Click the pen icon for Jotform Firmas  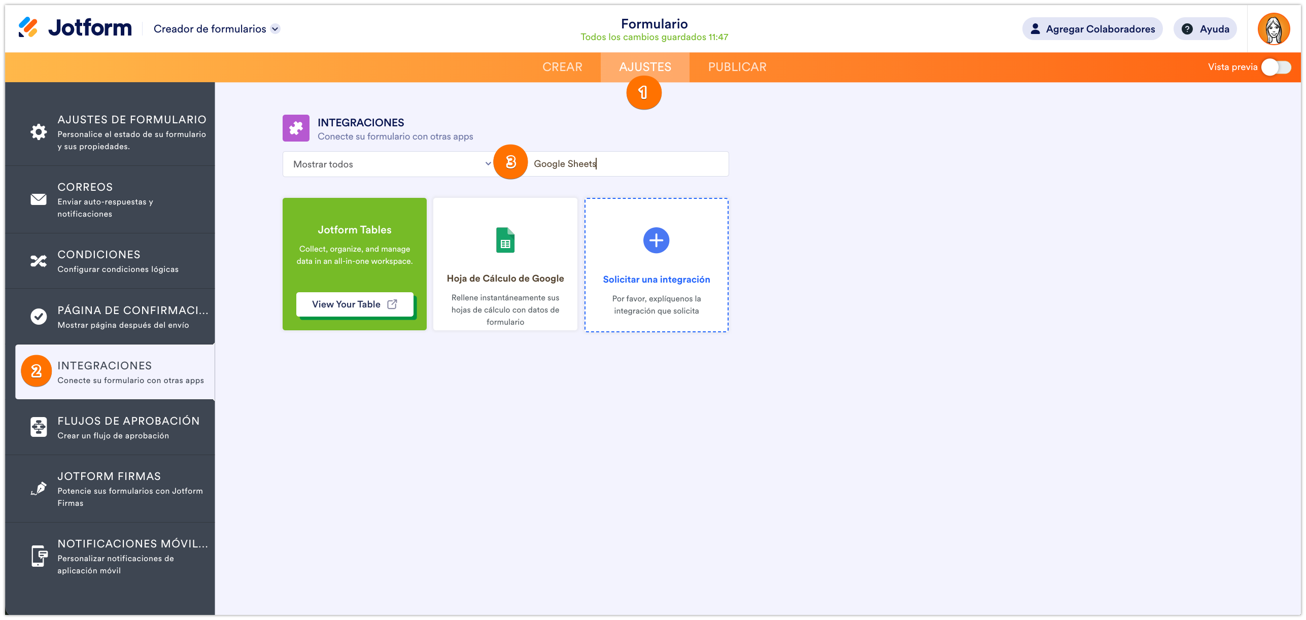pyautogui.click(x=39, y=489)
